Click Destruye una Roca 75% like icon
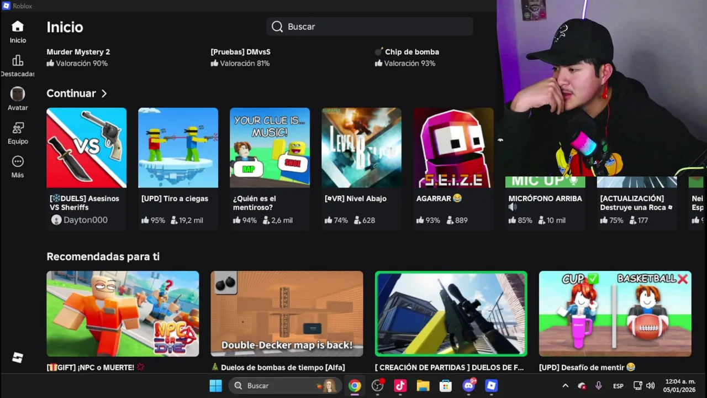This screenshot has height=398, width=707. [603, 220]
